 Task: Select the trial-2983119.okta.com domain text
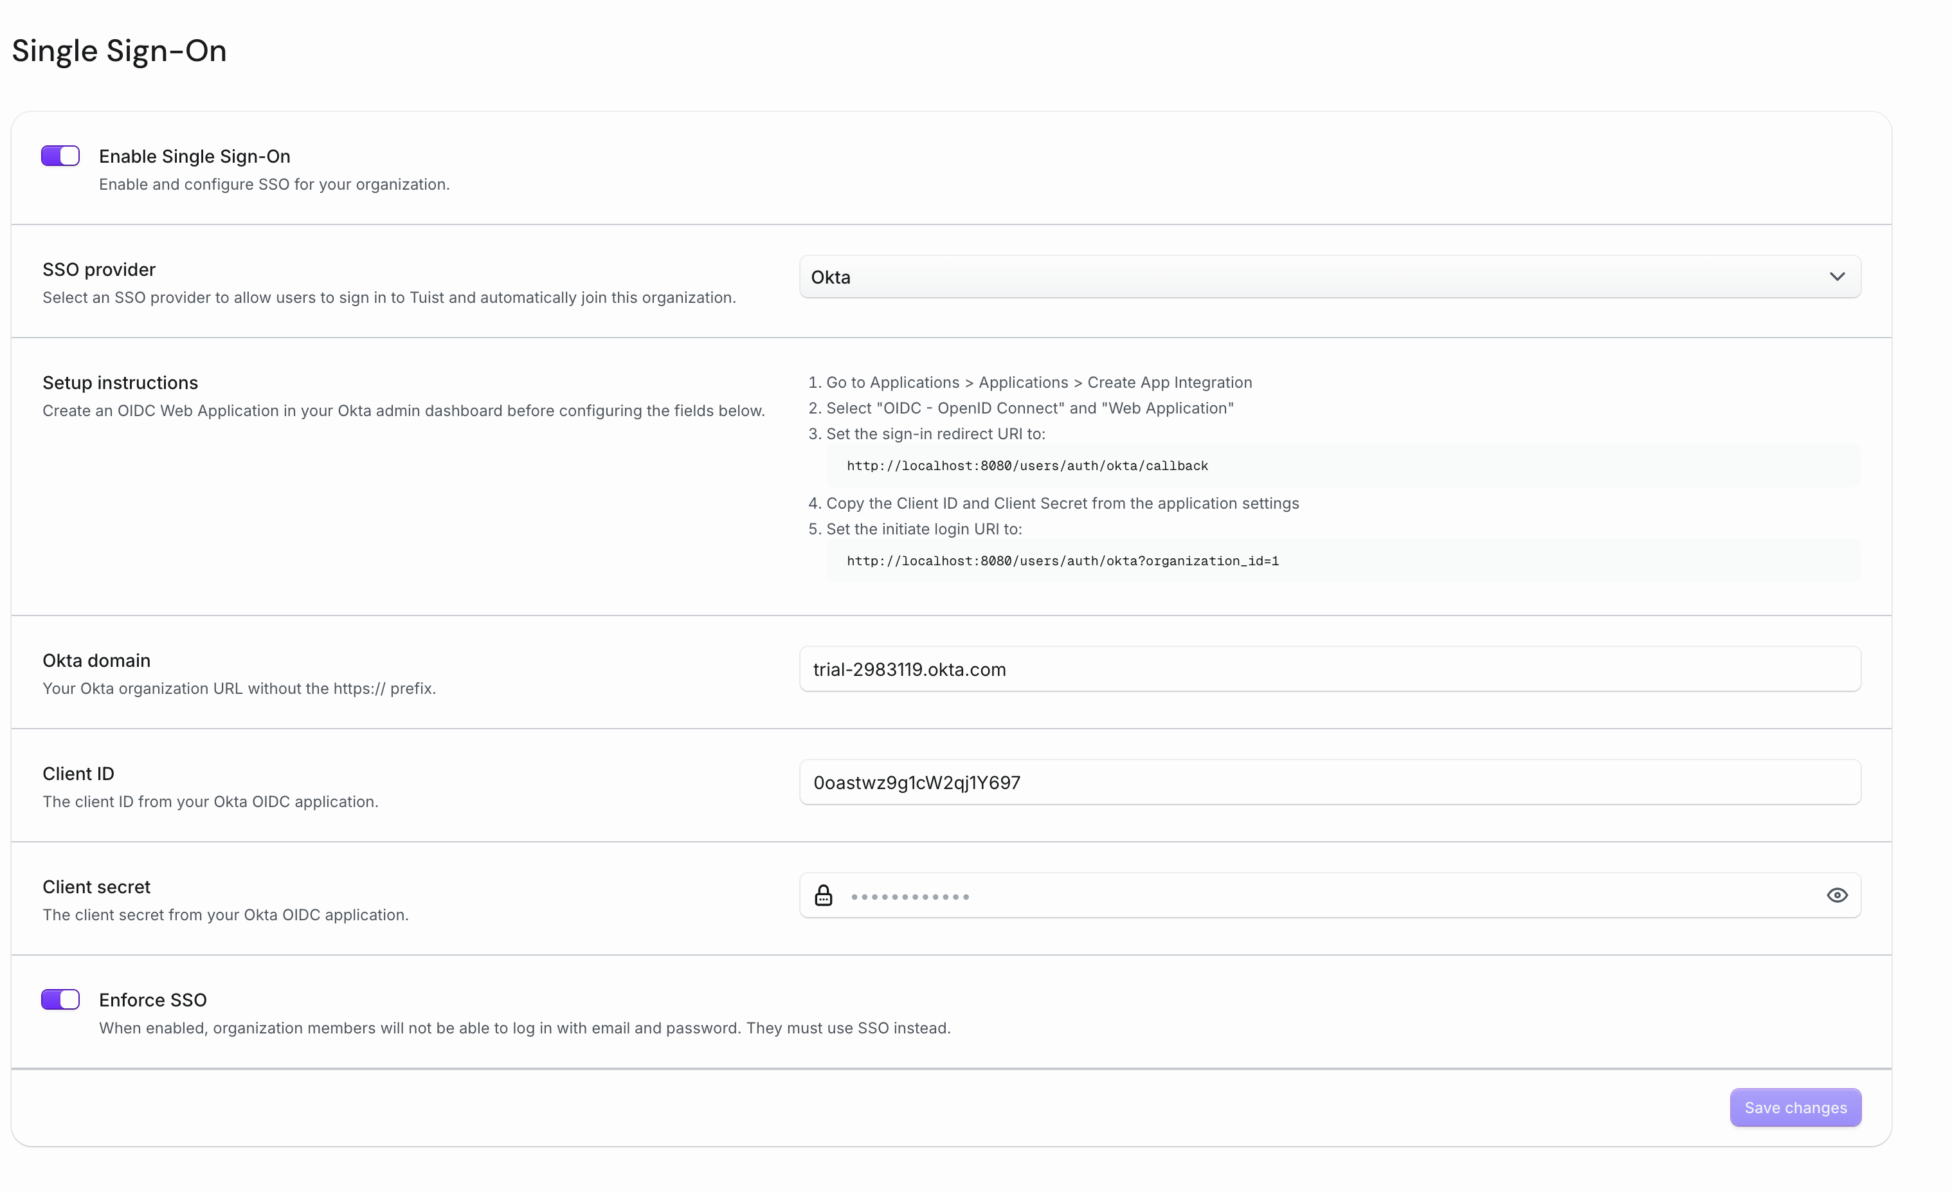(909, 669)
